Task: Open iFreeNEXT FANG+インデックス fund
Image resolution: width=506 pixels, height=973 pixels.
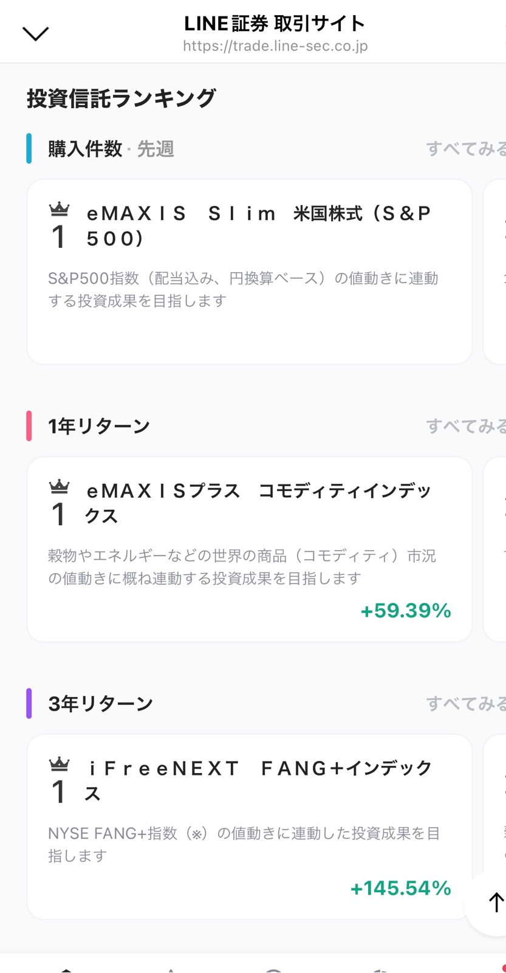Action: (259, 780)
